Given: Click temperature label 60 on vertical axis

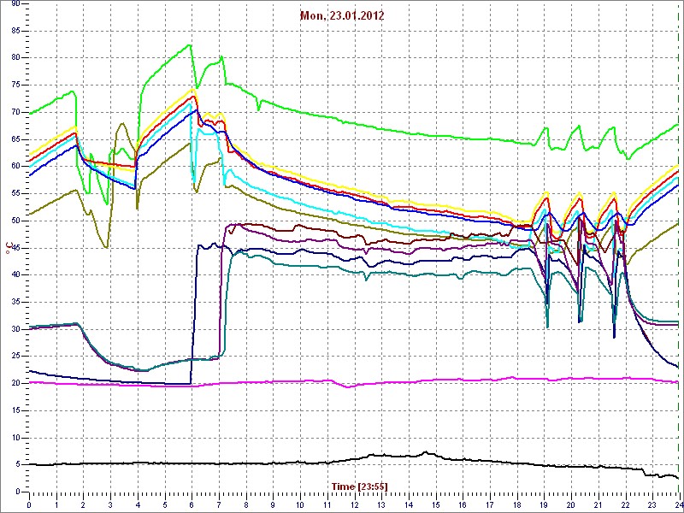Looking at the screenshot, I should point(15,166).
